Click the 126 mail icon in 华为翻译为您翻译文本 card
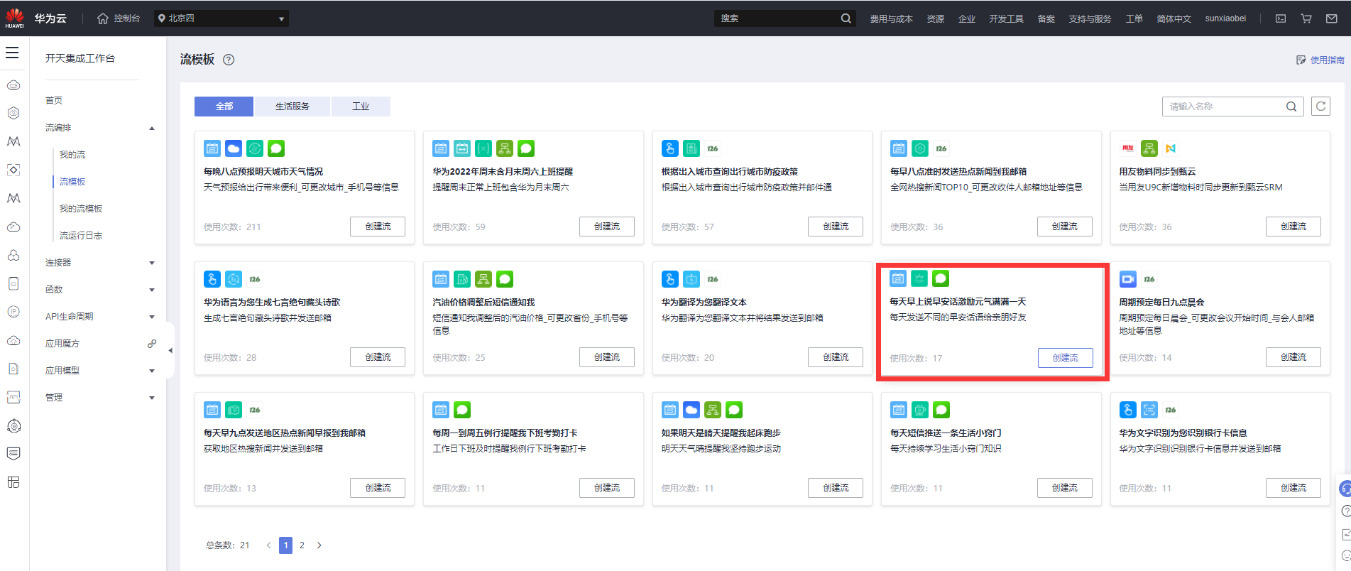Screen dimensions: 1351x571 [713, 279]
